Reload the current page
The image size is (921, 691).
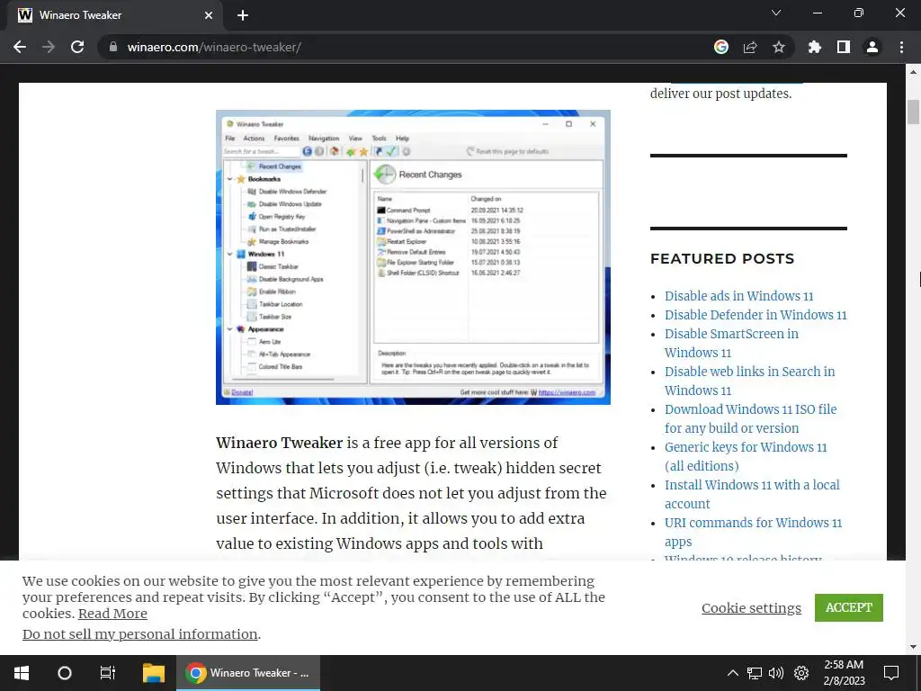coord(77,47)
